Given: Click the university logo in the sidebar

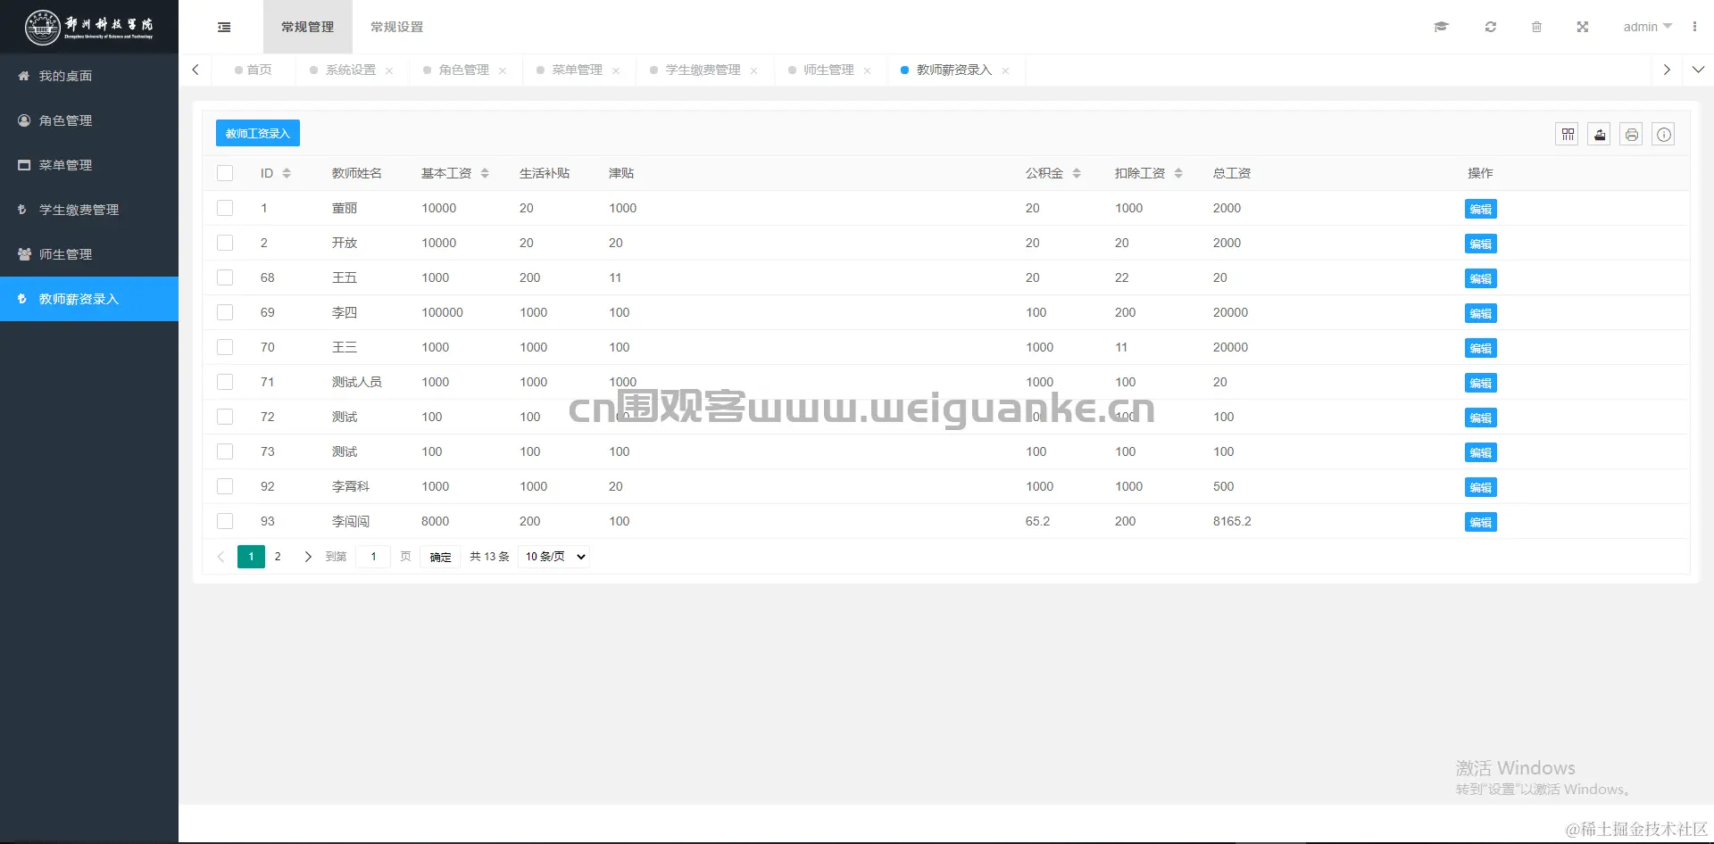Looking at the screenshot, I should click(89, 27).
